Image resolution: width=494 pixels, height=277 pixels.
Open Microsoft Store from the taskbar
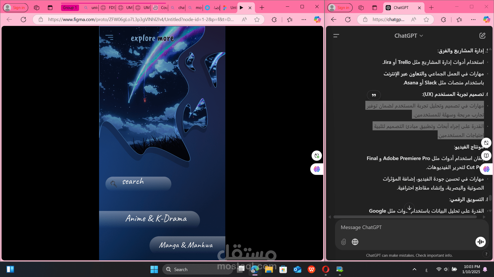[283, 269]
